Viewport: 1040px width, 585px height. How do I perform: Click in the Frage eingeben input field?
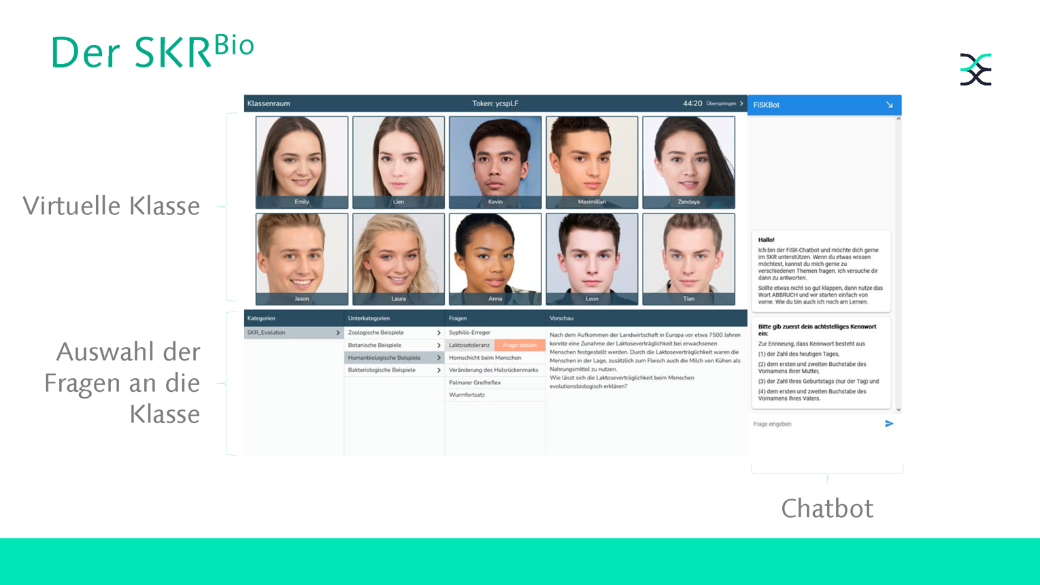tap(815, 424)
